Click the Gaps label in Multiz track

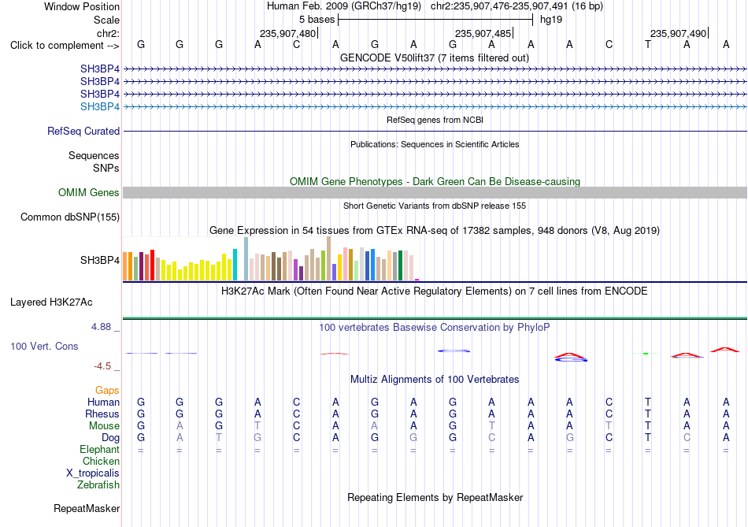tap(107, 391)
